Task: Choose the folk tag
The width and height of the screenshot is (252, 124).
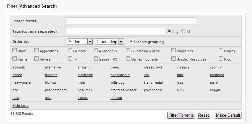Action: click(x=147, y=75)
